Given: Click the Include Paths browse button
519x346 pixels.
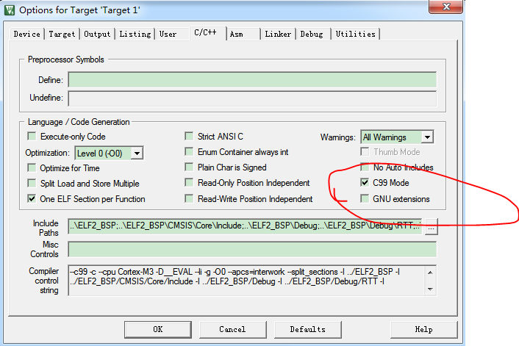Looking at the screenshot, I should pos(432,227).
